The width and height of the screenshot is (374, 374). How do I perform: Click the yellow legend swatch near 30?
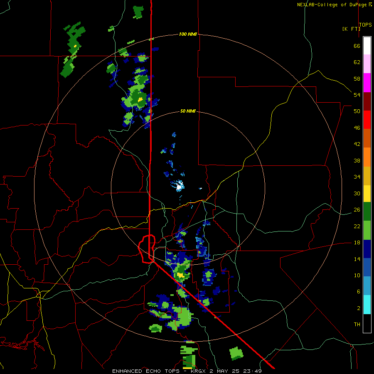tap(367, 194)
